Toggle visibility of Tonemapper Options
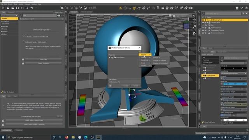The height and width of the screenshot is (140, 249). 203,30
